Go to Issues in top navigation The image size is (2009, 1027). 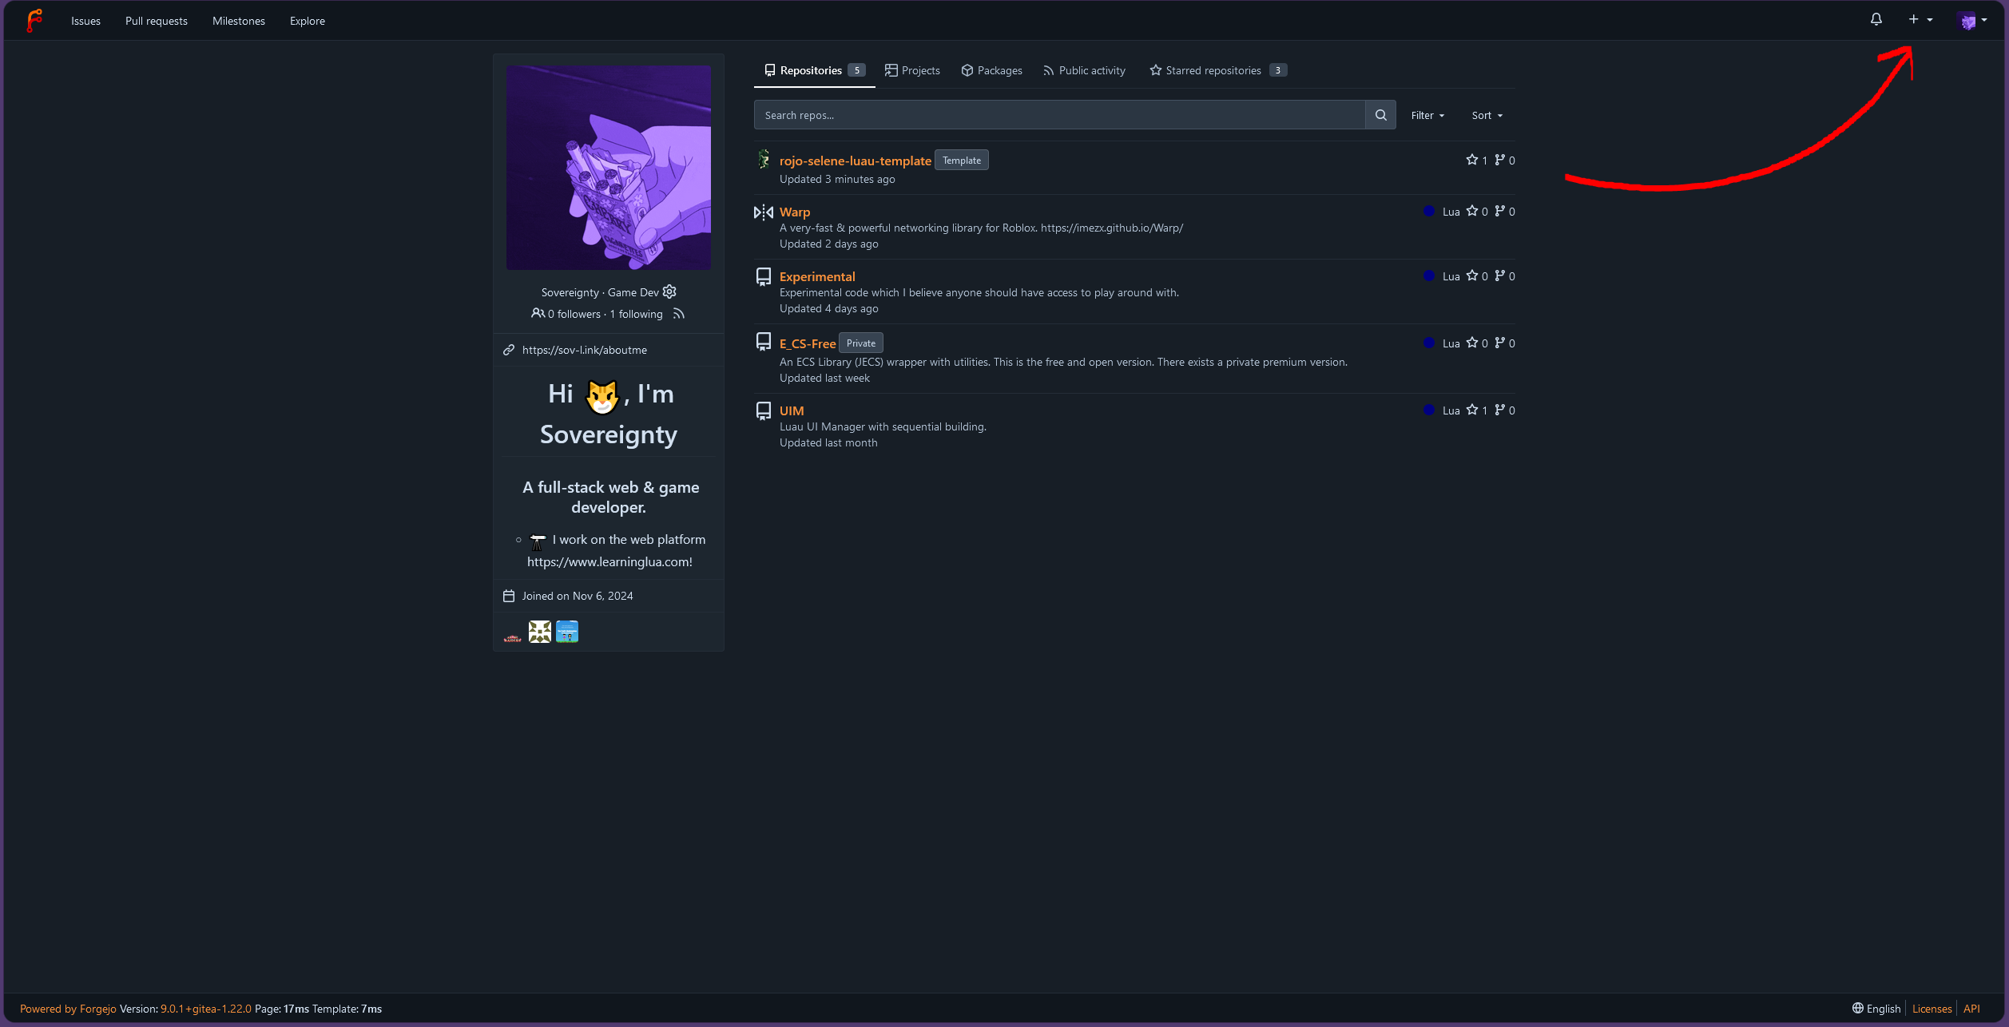coord(85,21)
